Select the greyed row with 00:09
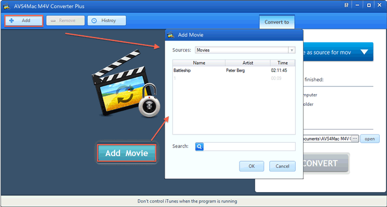The image size is (387, 207). click(234, 78)
